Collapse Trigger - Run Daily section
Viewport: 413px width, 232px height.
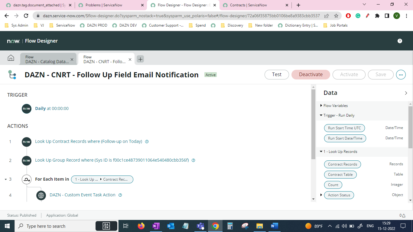tap(321, 115)
